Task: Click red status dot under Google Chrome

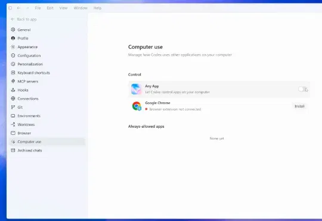Action: coord(147,109)
